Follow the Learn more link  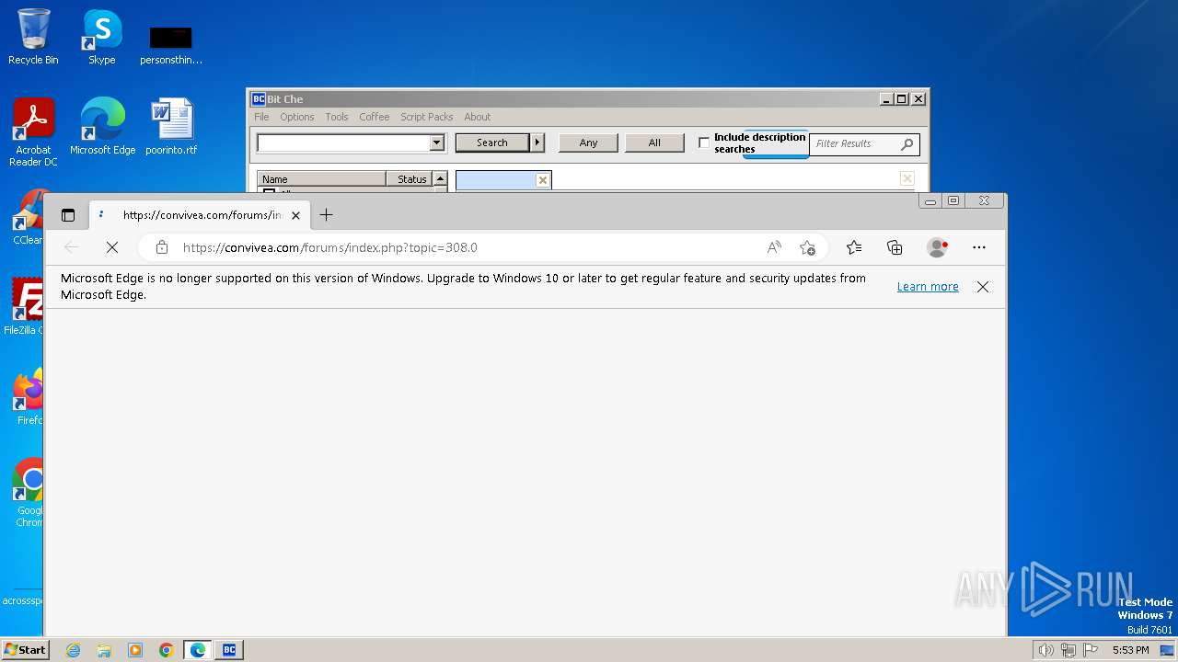tap(928, 287)
